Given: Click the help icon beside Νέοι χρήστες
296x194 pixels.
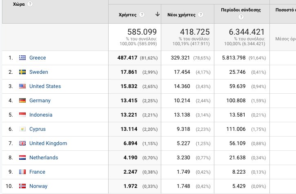Looking at the screenshot, I should coord(200,14).
